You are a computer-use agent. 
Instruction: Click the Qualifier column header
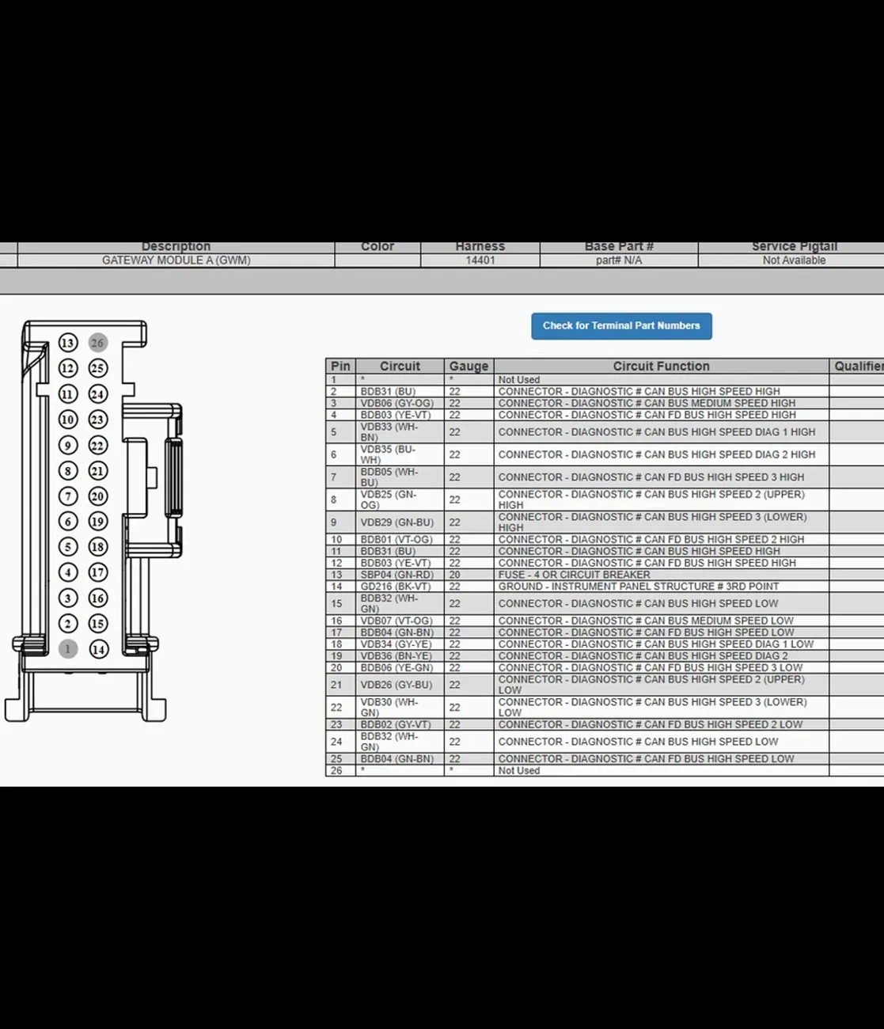pos(857,366)
